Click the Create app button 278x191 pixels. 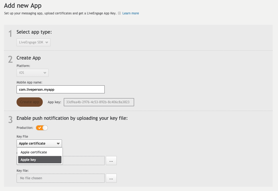(x=30, y=102)
